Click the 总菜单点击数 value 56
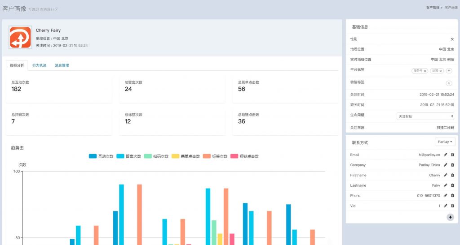Image resolution: width=460 pixels, height=245 pixels. 241,89
